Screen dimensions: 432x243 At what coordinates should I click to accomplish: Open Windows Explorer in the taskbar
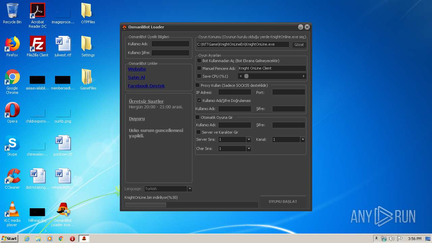click(38, 239)
